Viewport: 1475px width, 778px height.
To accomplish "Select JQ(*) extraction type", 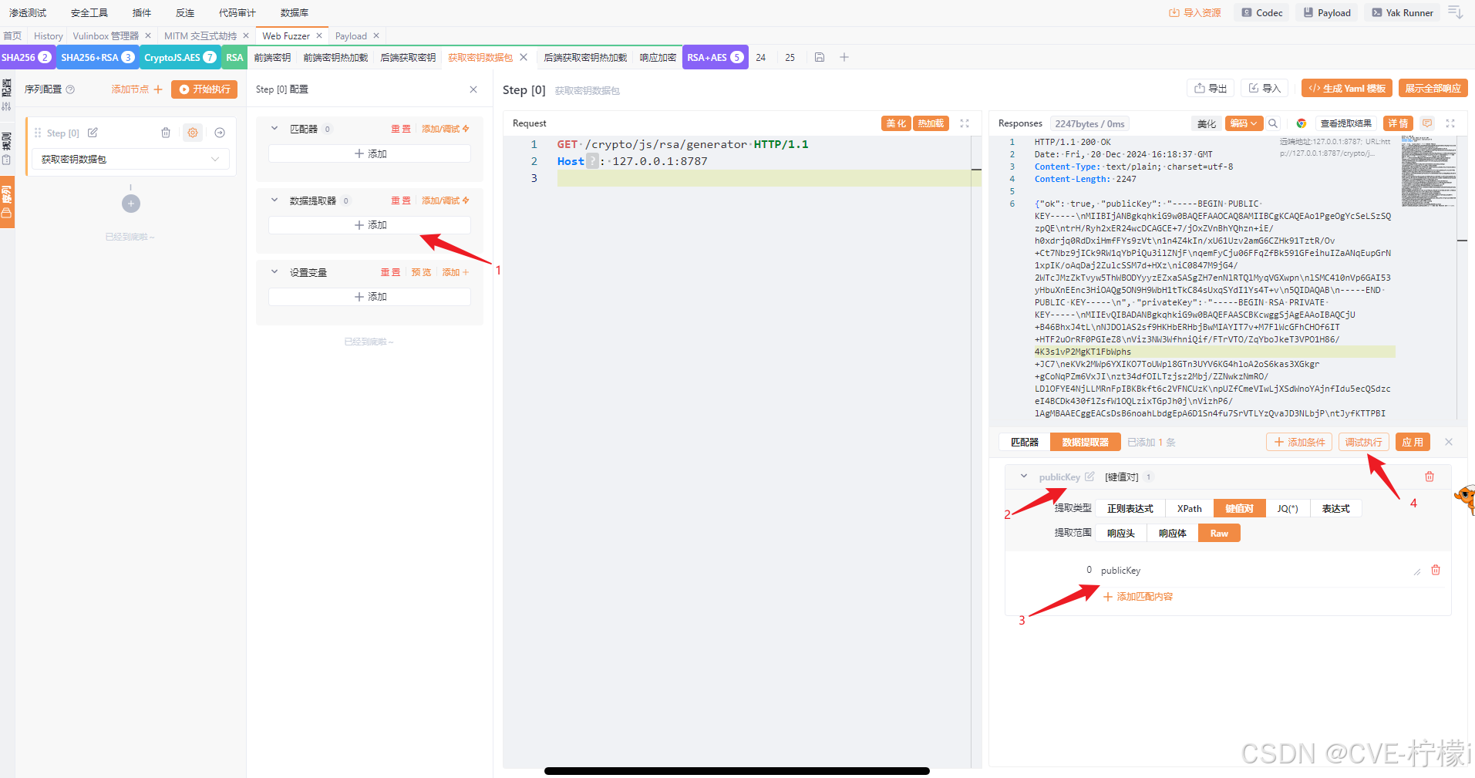I will 1288,509.
